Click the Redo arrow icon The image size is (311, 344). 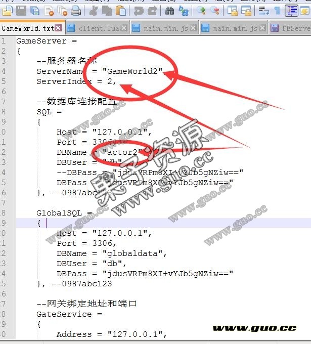pyautogui.click(x=151, y=10)
